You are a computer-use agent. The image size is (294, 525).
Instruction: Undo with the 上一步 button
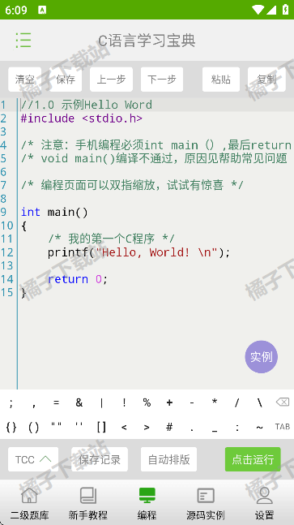(111, 80)
